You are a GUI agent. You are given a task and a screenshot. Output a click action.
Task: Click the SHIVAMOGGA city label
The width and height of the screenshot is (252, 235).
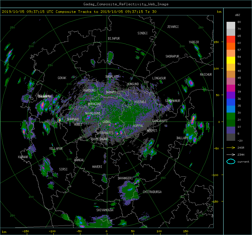click(105, 210)
